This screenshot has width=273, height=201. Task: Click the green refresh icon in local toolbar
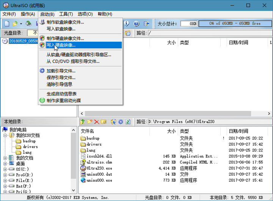click(x=128, y=122)
